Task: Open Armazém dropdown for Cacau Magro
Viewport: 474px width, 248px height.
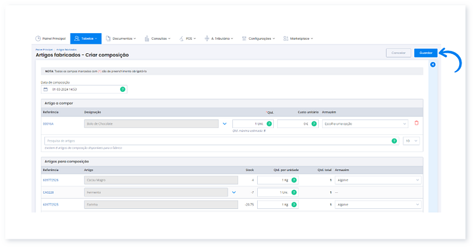Action: [x=377, y=180]
